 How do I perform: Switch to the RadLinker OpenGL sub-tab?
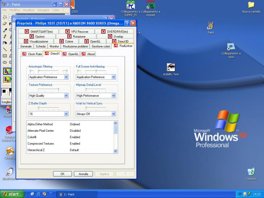click(x=71, y=54)
